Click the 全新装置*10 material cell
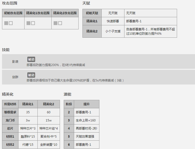195x149 pixels. (x=49, y=145)
